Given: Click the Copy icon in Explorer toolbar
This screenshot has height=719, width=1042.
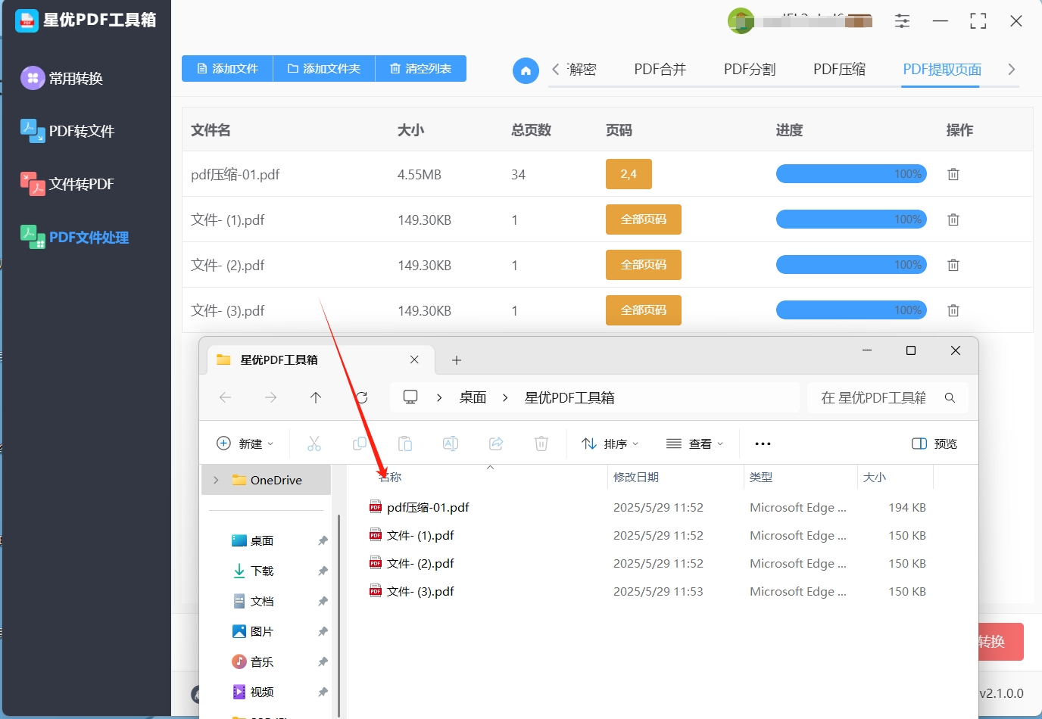Looking at the screenshot, I should pos(360,444).
